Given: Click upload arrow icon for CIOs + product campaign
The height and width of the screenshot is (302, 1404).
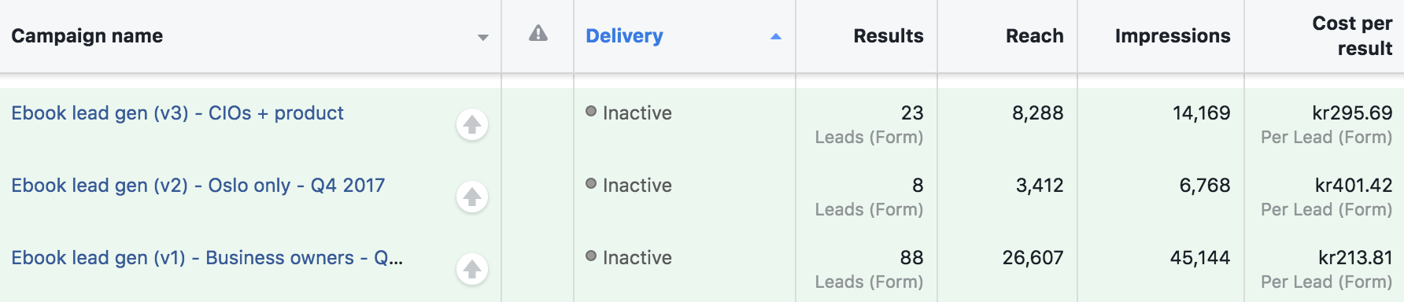Looking at the screenshot, I should (472, 124).
